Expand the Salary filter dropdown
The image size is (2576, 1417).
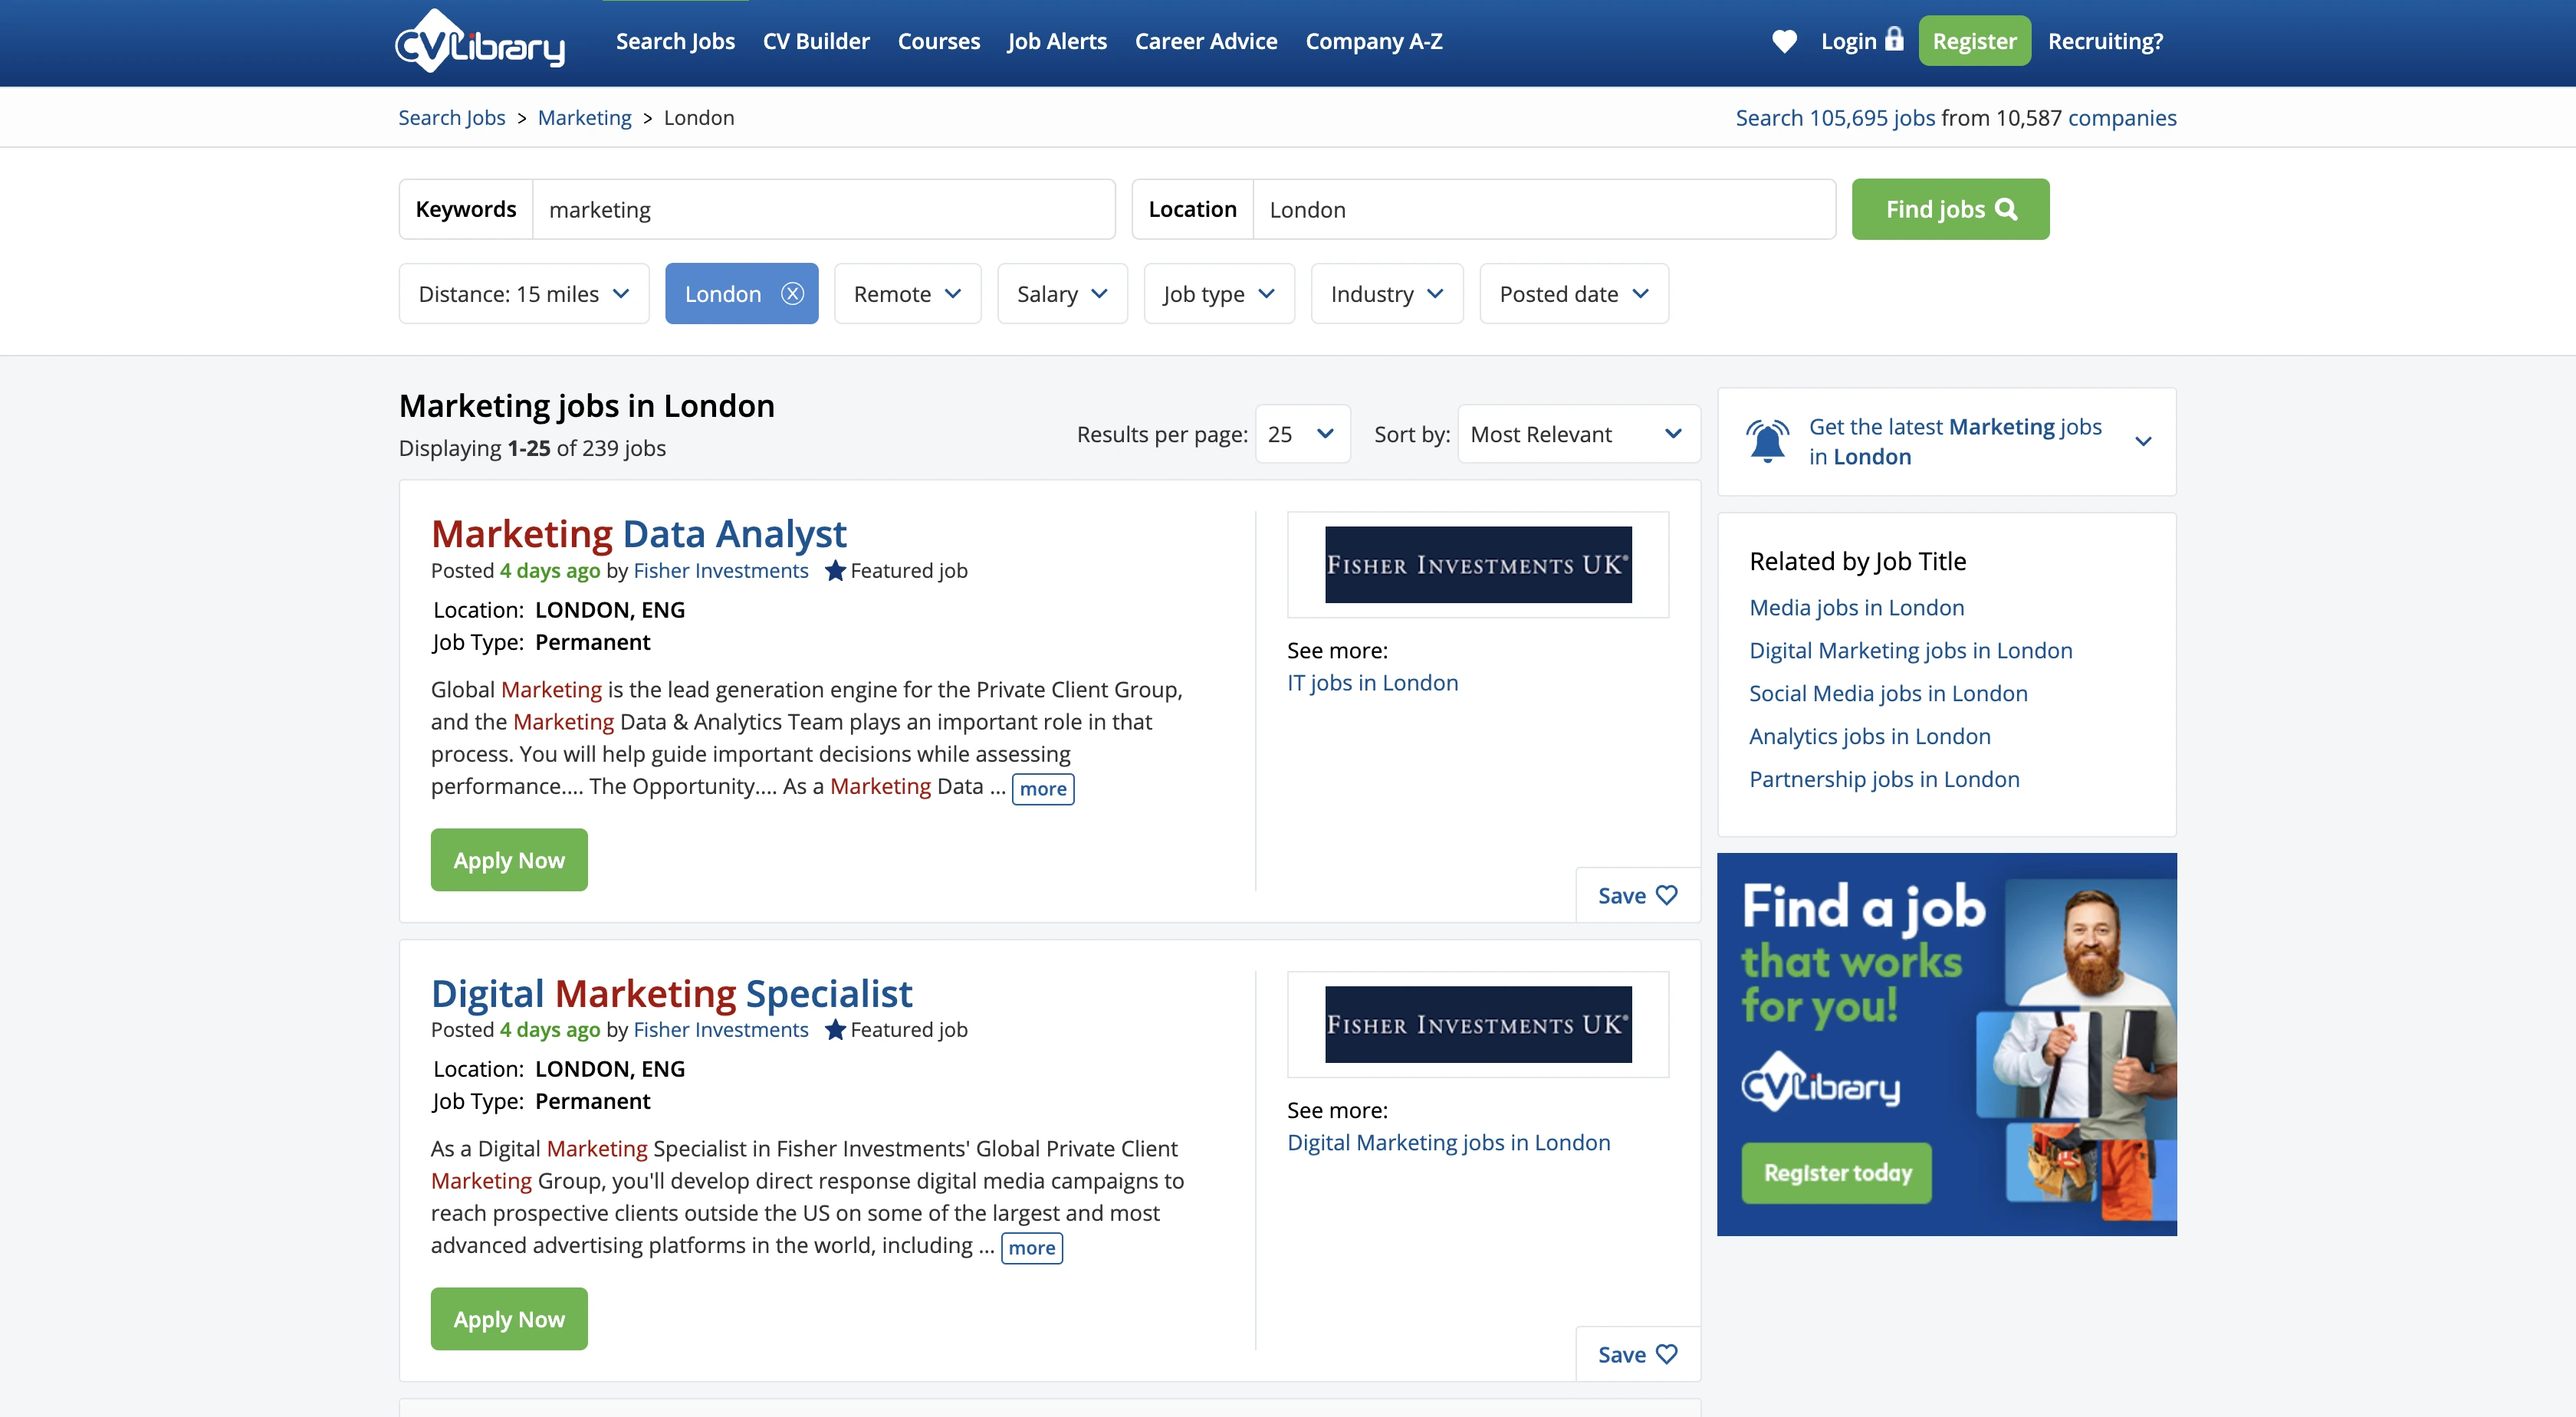pyautogui.click(x=1061, y=294)
